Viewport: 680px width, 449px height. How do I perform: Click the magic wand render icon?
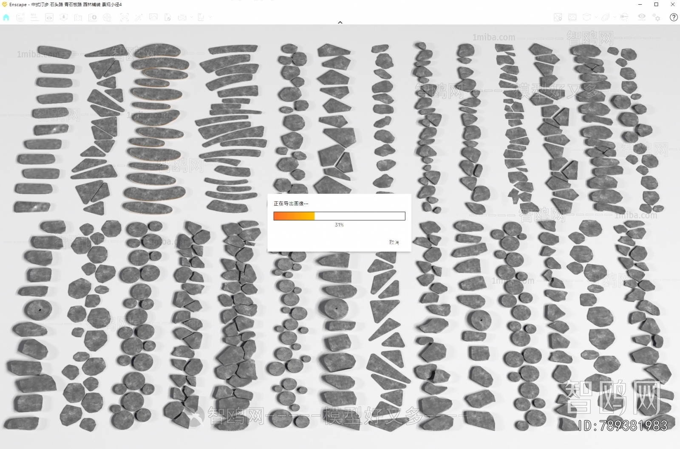(x=139, y=17)
